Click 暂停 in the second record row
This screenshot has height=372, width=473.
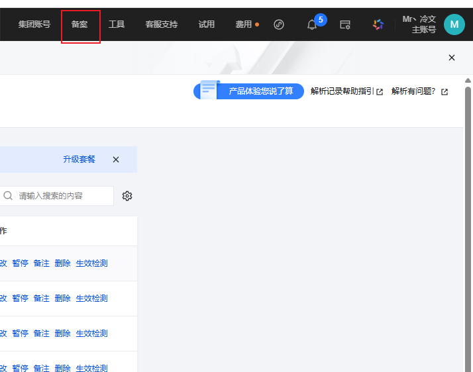pos(21,298)
